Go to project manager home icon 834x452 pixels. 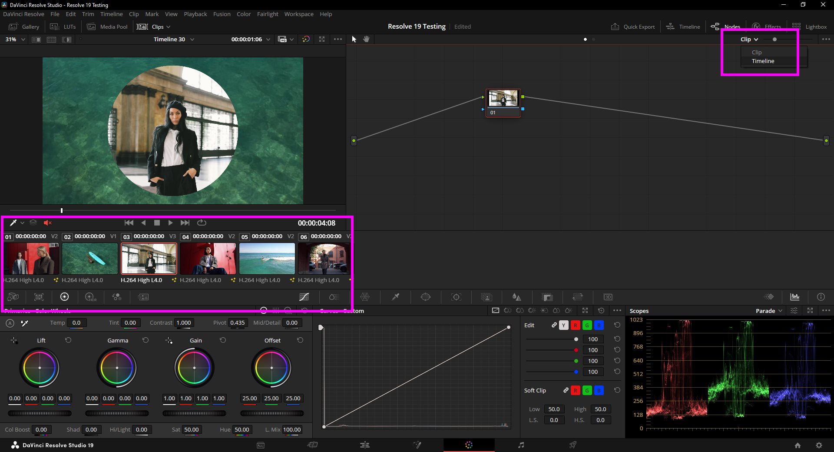798,445
